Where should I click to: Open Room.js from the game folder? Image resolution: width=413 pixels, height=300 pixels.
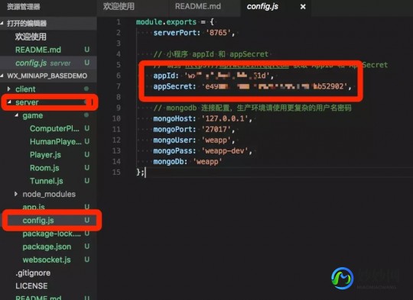point(44,168)
